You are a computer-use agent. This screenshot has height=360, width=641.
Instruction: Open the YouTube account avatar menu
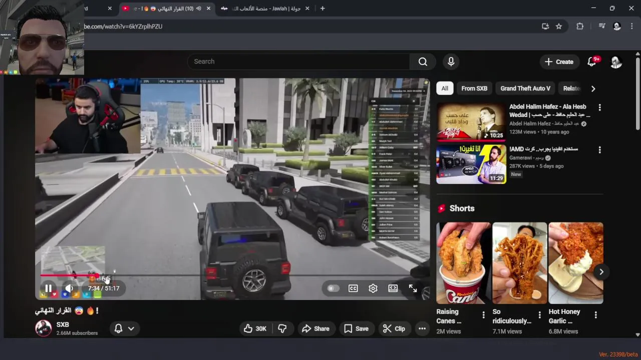pos(616,61)
